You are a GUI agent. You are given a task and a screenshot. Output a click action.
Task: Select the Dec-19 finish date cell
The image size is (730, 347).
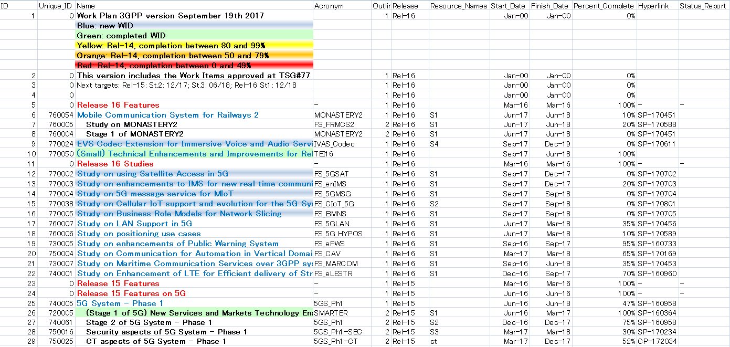(551, 144)
